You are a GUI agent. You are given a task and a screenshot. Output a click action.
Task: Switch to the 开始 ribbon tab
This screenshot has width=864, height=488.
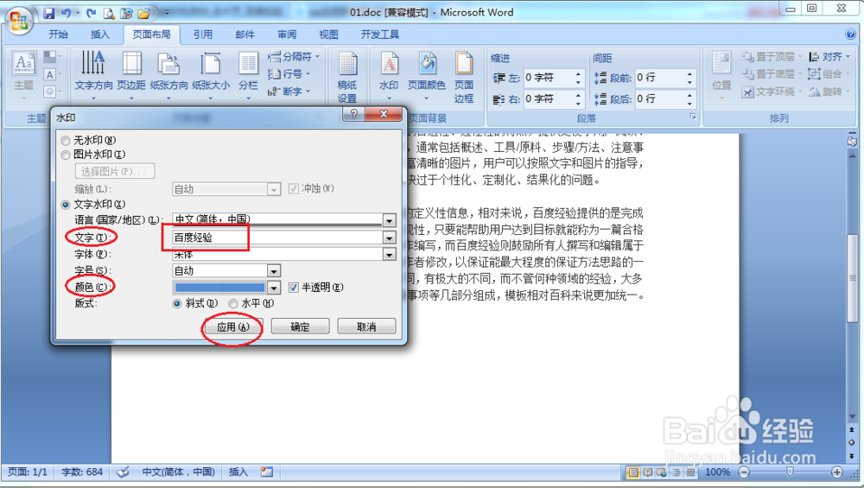tap(58, 35)
